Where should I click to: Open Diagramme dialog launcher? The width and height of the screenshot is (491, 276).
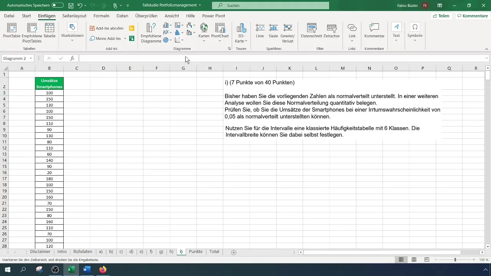pyautogui.click(x=229, y=49)
